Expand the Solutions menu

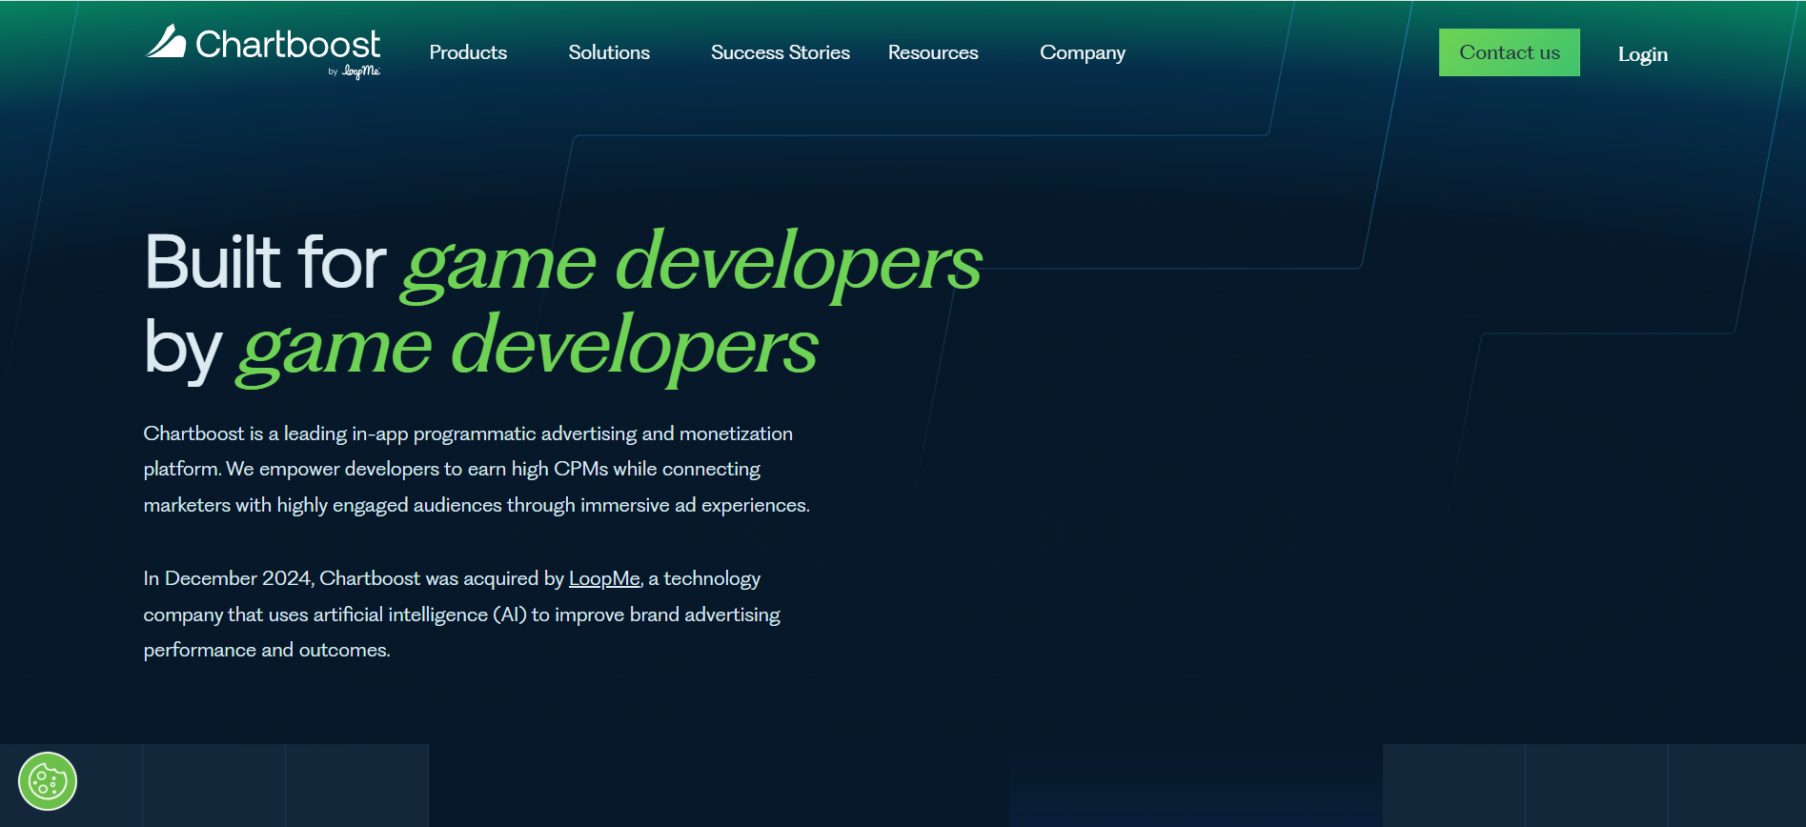point(609,52)
